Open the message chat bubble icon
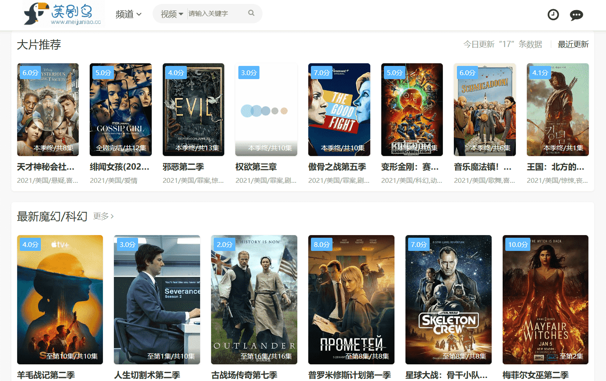This screenshot has height=381, width=606. (x=576, y=15)
